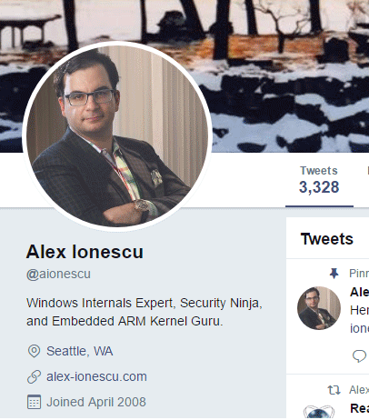Click the chain link icon beside website
Image resolution: width=369 pixels, height=420 pixels.
(34, 377)
